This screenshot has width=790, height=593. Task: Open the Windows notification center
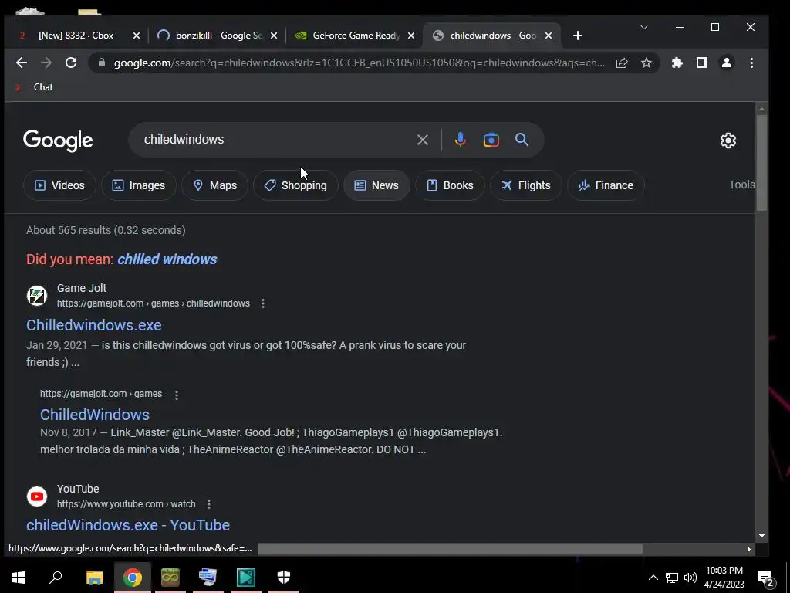(x=765, y=578)
